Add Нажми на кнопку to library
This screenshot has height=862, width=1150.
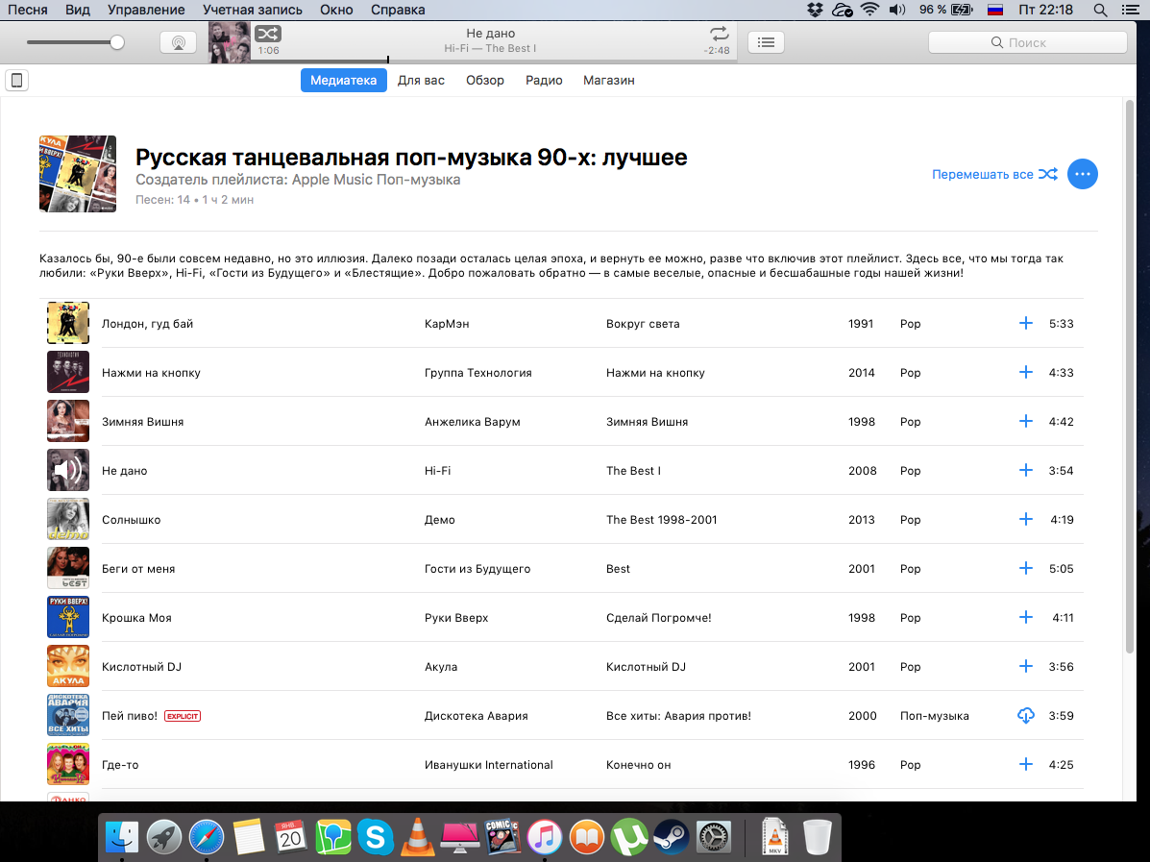(x=1025, y=373)
